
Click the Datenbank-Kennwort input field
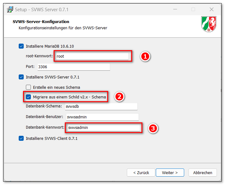[x=103, y=128]
